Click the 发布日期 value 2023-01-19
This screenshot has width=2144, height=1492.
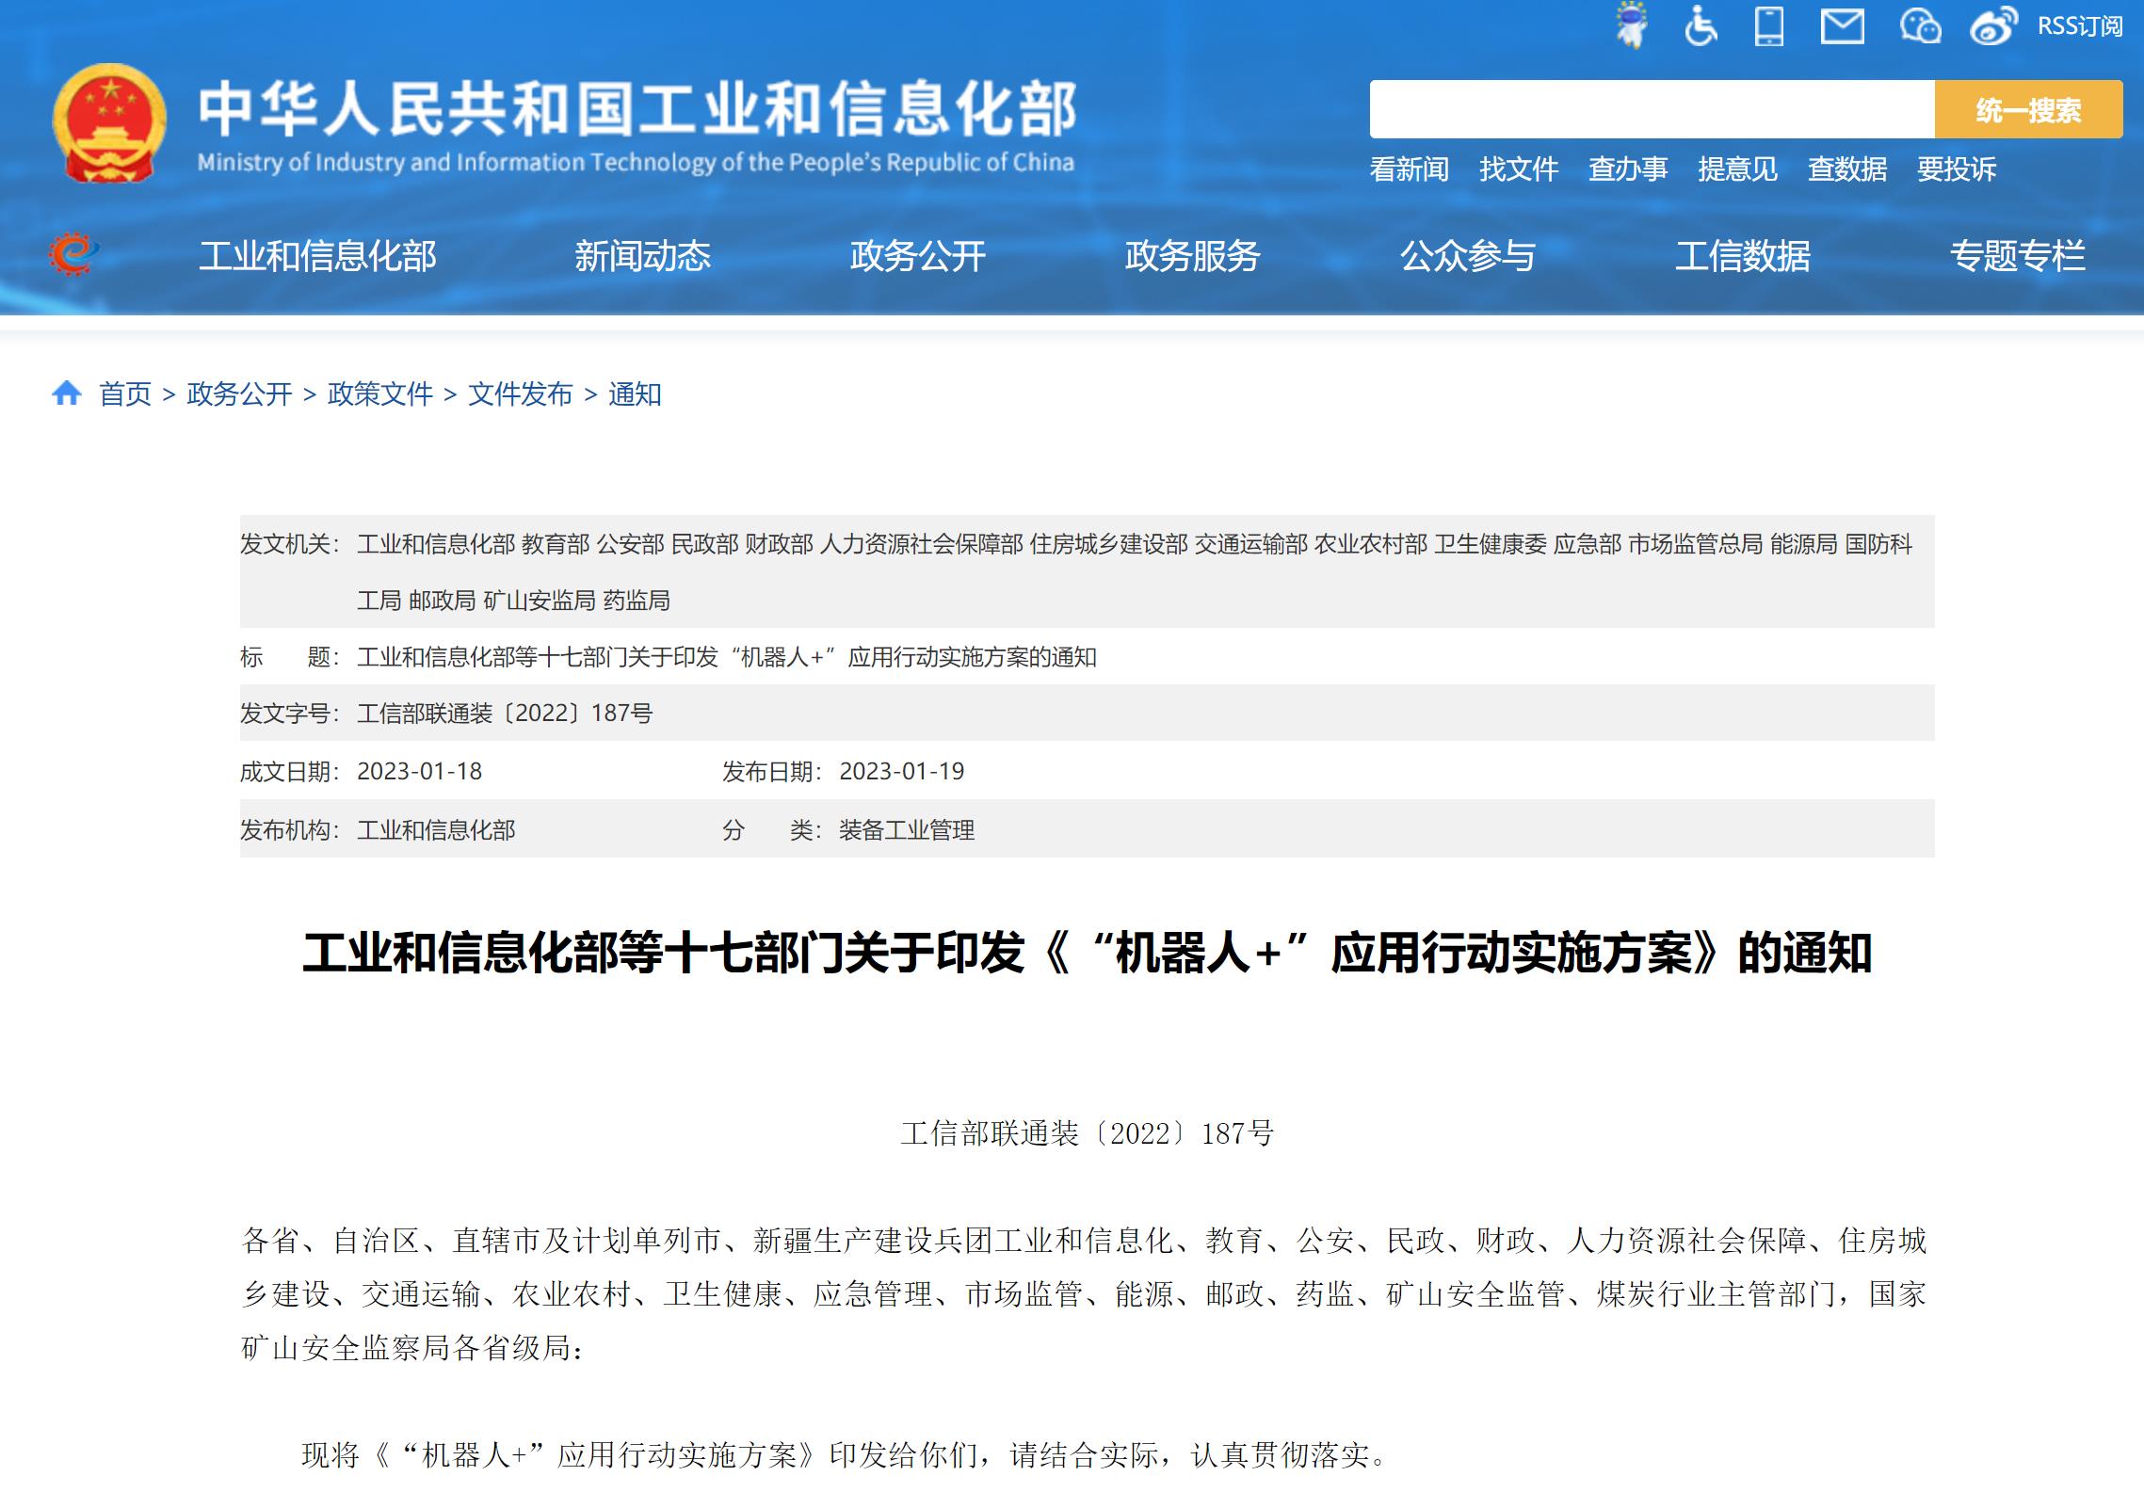(x=901, y=771)
